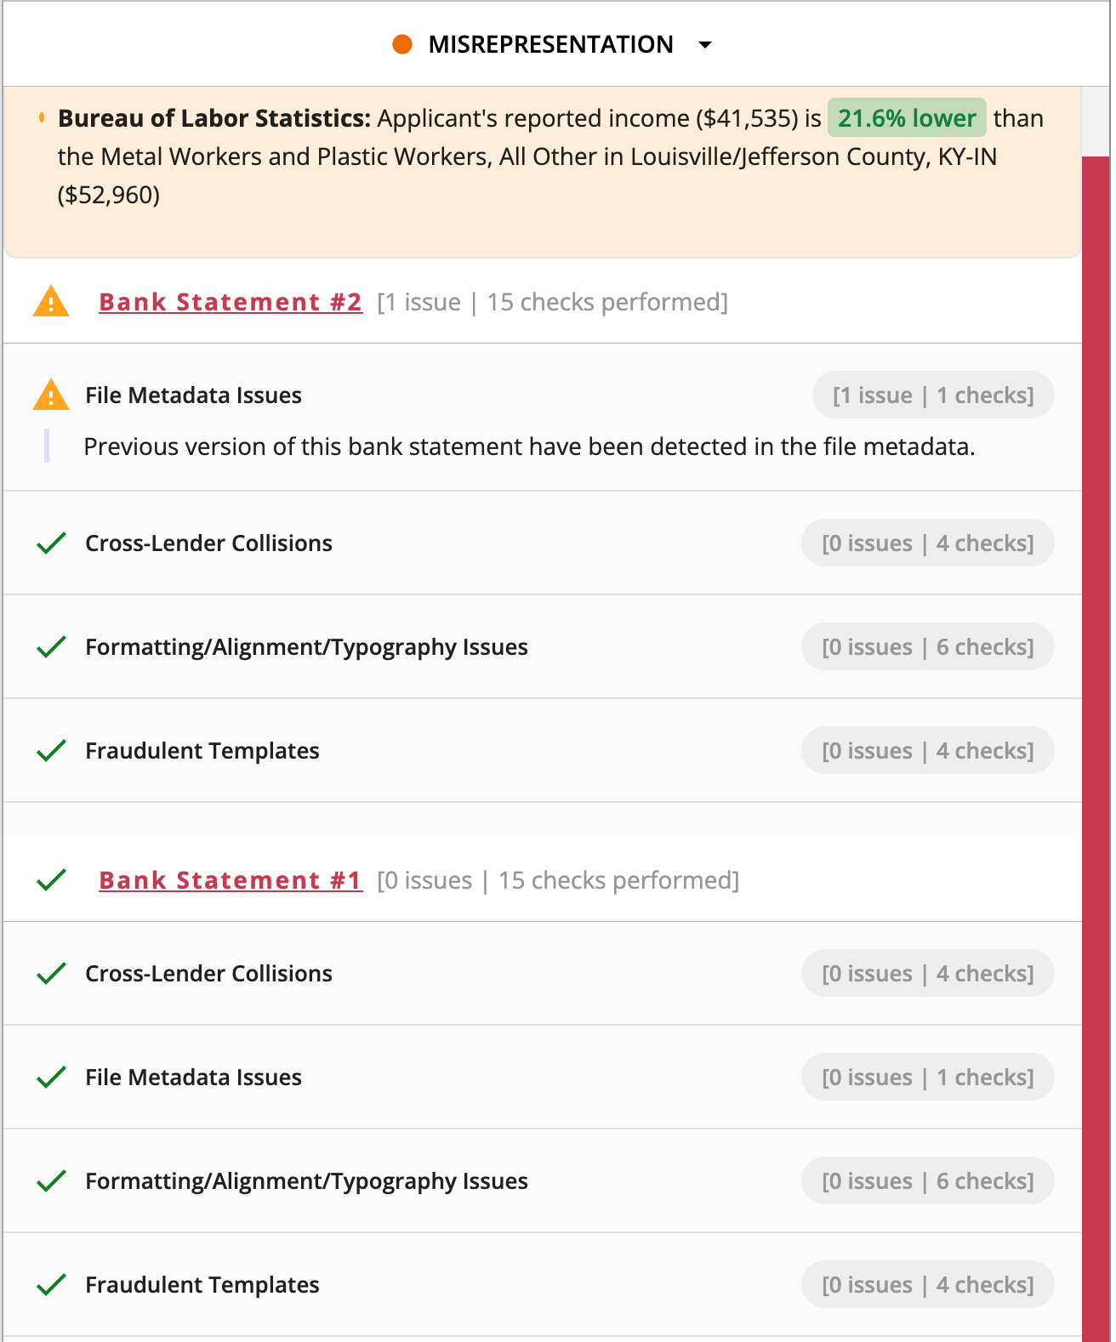Image resolution: width=1116 pixels, height=1342 pixels.
Task: Open the Bank Statement #2 link
Action: (x=231, y=302)
